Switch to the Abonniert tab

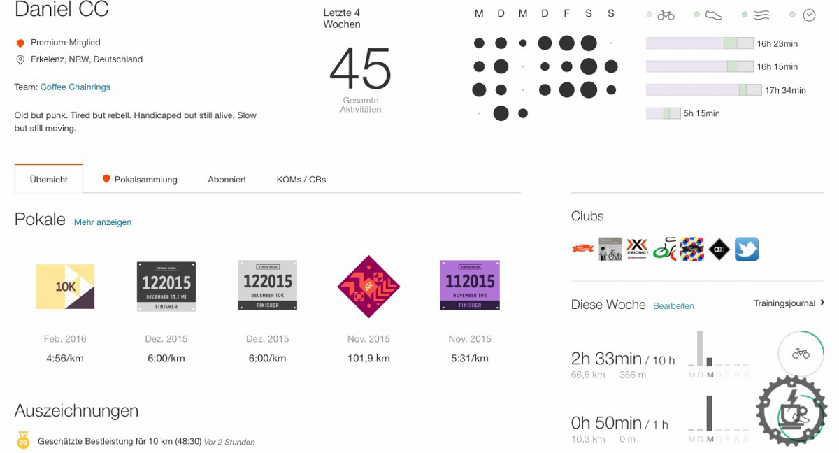(227, 179)
